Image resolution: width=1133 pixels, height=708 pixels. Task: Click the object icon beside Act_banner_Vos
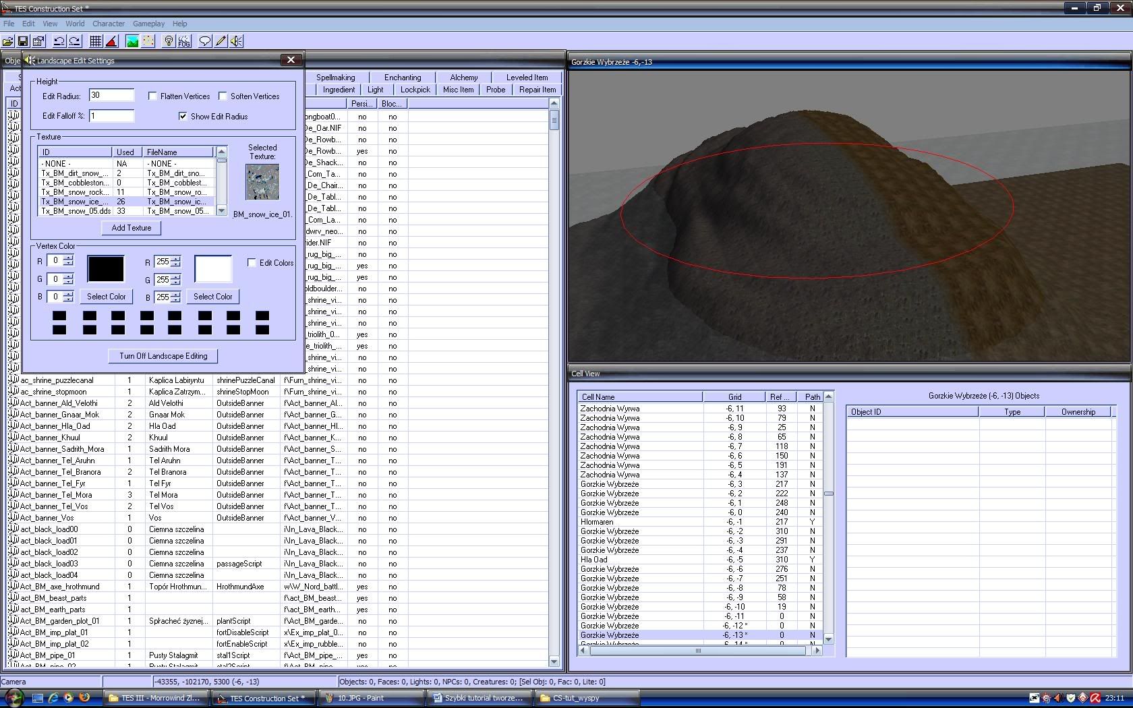tap(13, 518)
